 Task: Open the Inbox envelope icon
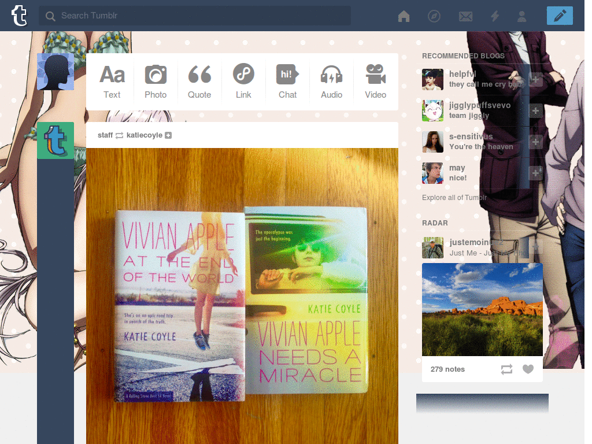click(465, 16)
